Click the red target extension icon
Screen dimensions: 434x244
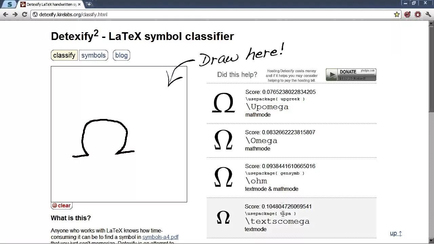(408, 15)
